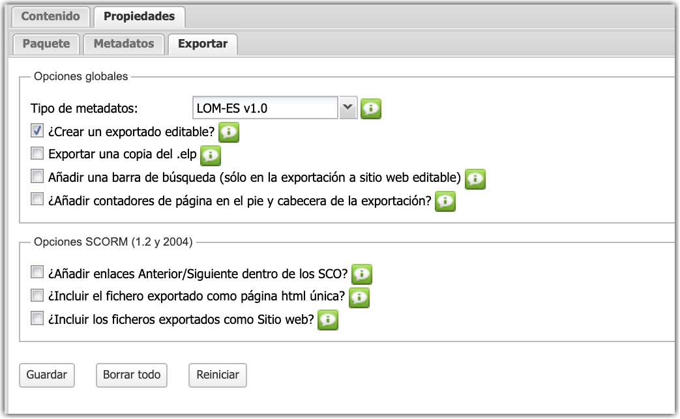Switch to the Contenido tab
Viewport: 680px width, 419px height.
51,16
